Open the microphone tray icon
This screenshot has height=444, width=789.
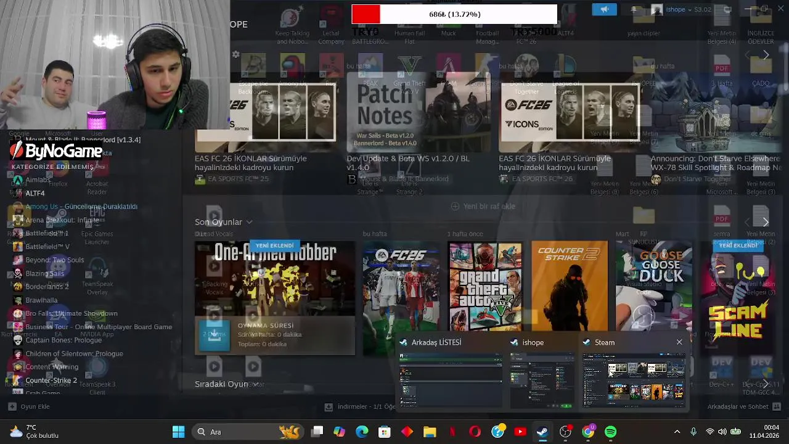693,432
